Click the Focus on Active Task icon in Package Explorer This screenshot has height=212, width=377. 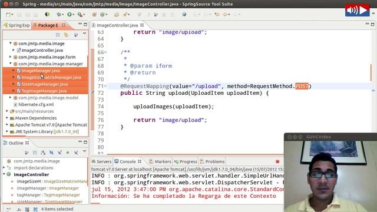[x=76, y=35]
